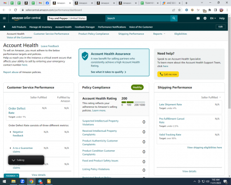Switch to the Facebook pinned tab

point(47,3)
